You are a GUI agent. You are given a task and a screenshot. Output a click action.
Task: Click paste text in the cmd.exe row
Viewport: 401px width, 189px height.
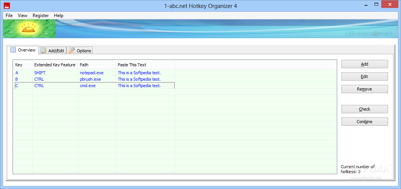point(139,86)
